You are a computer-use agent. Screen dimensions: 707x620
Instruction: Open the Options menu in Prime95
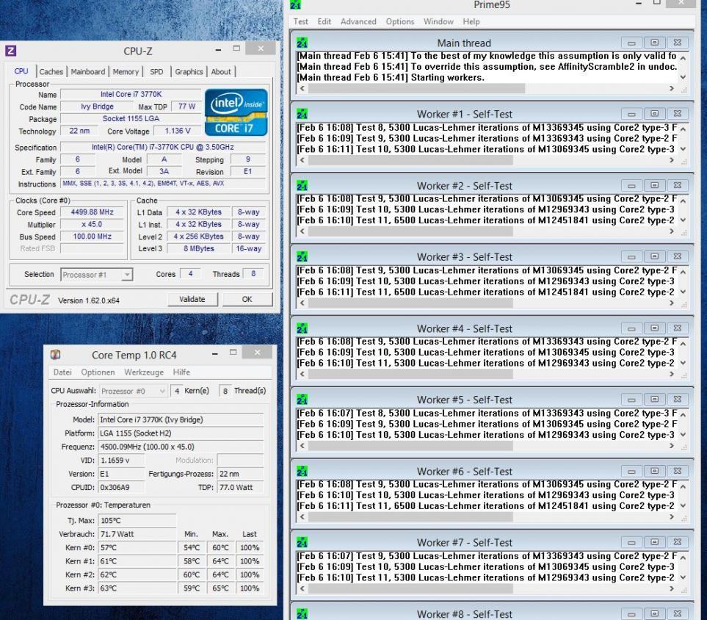[x=400, y=21]
